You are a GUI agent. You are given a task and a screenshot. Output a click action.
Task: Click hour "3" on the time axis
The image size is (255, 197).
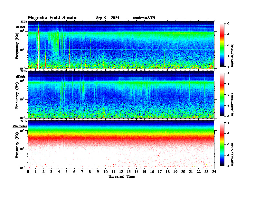point(51,172)
